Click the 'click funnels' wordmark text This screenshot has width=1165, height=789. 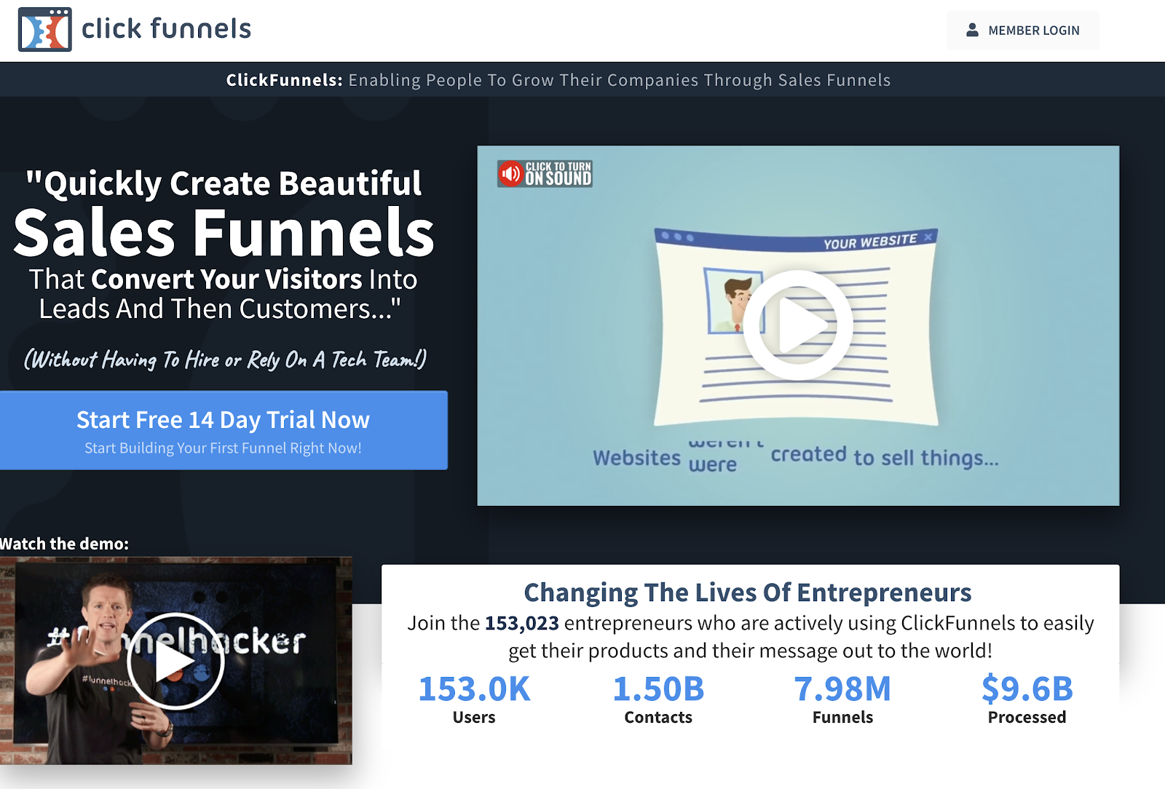[x=166, y=29]
